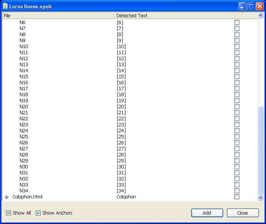Click detected text [20]
266x224 pixels.
coord(121,107)
